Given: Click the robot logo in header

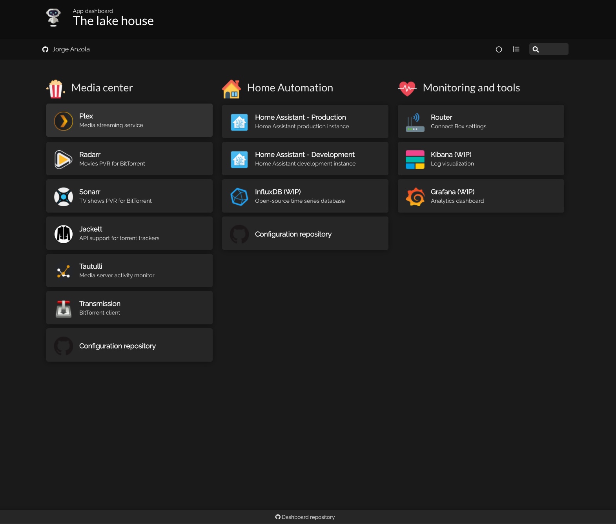Looking at the screenshot, I should (53, 18).
